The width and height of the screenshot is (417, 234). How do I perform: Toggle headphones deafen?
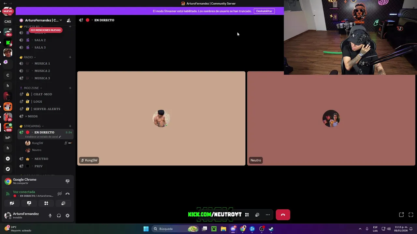click(x=59, y=215)
